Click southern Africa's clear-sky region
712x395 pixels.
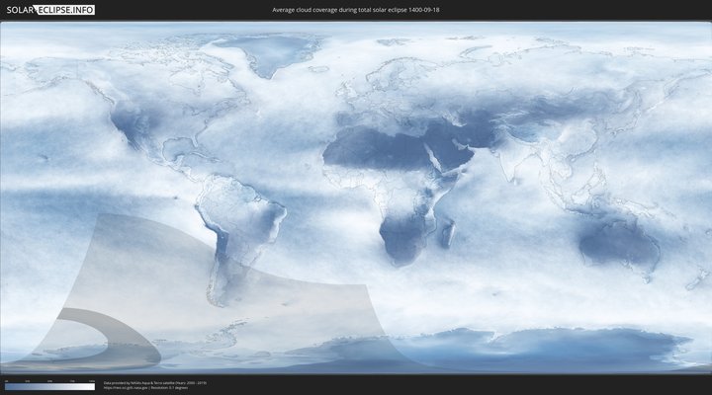[x=400, y=237]
